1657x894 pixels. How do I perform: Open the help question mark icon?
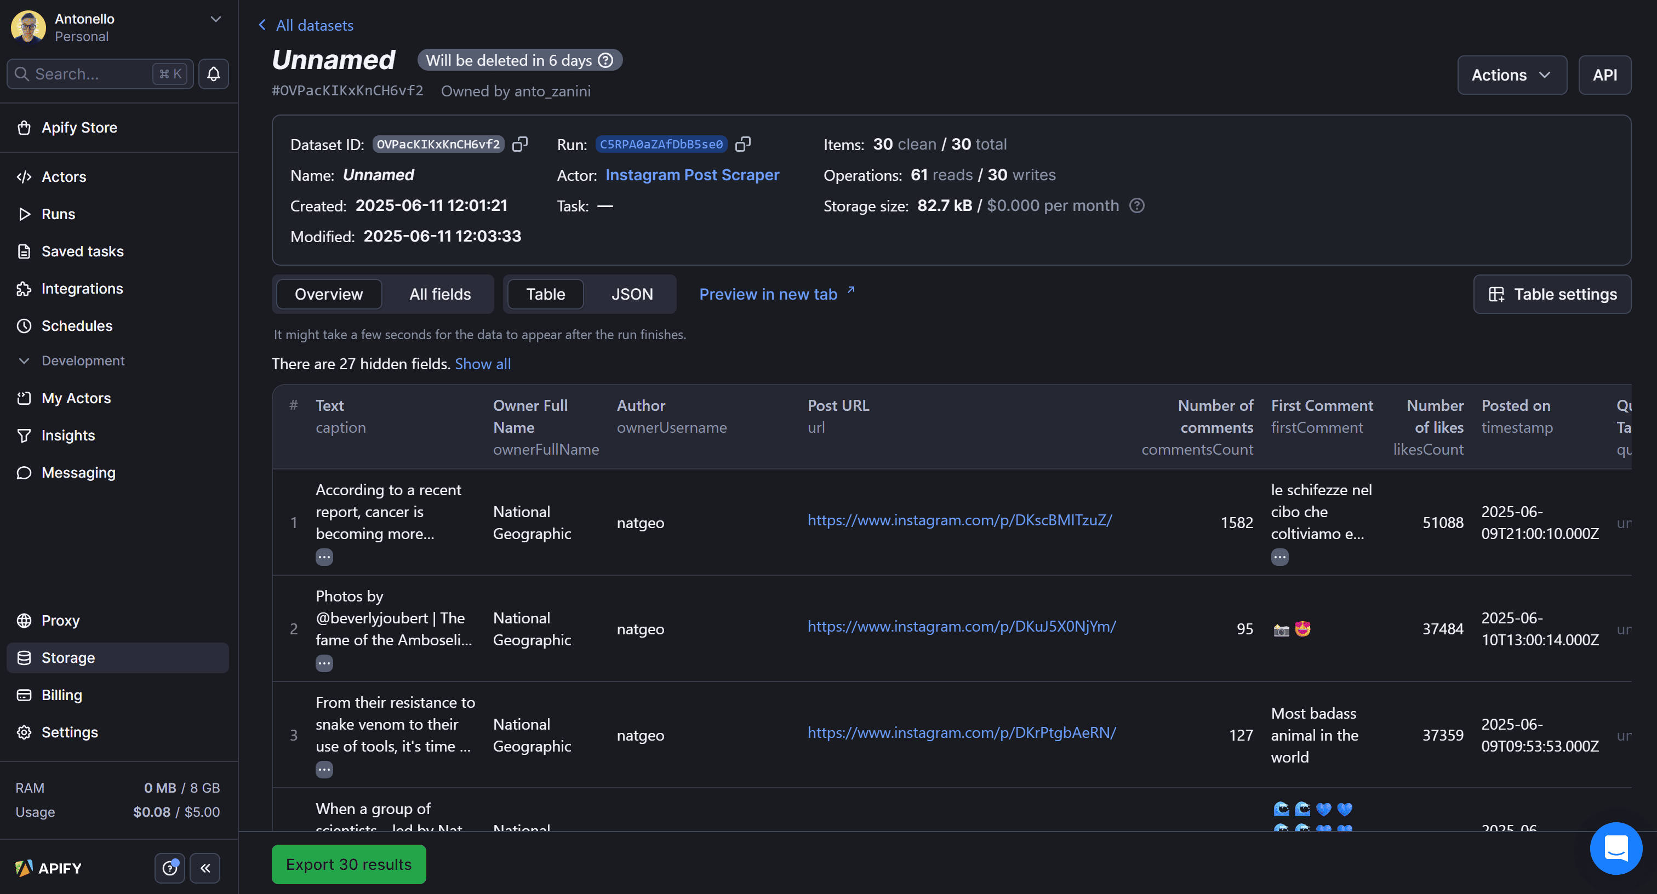click(169, 868)
